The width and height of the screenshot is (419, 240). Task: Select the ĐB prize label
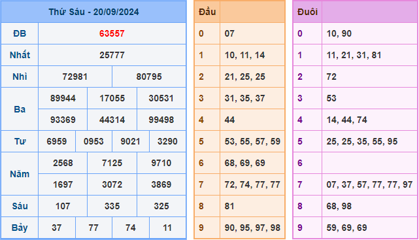(x=20, y=33)
